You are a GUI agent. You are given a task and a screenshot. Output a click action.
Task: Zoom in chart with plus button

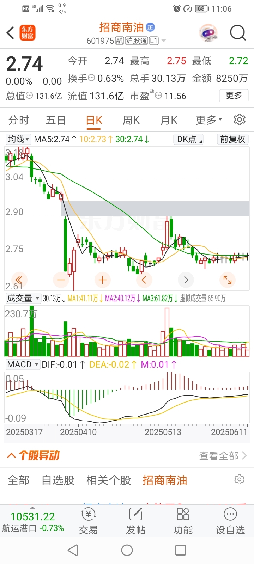103,280
